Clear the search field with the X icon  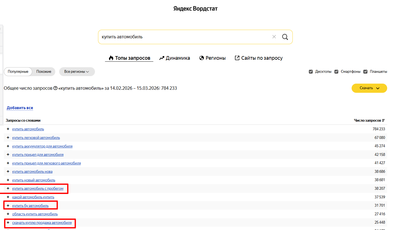click(x=274, y=37)
